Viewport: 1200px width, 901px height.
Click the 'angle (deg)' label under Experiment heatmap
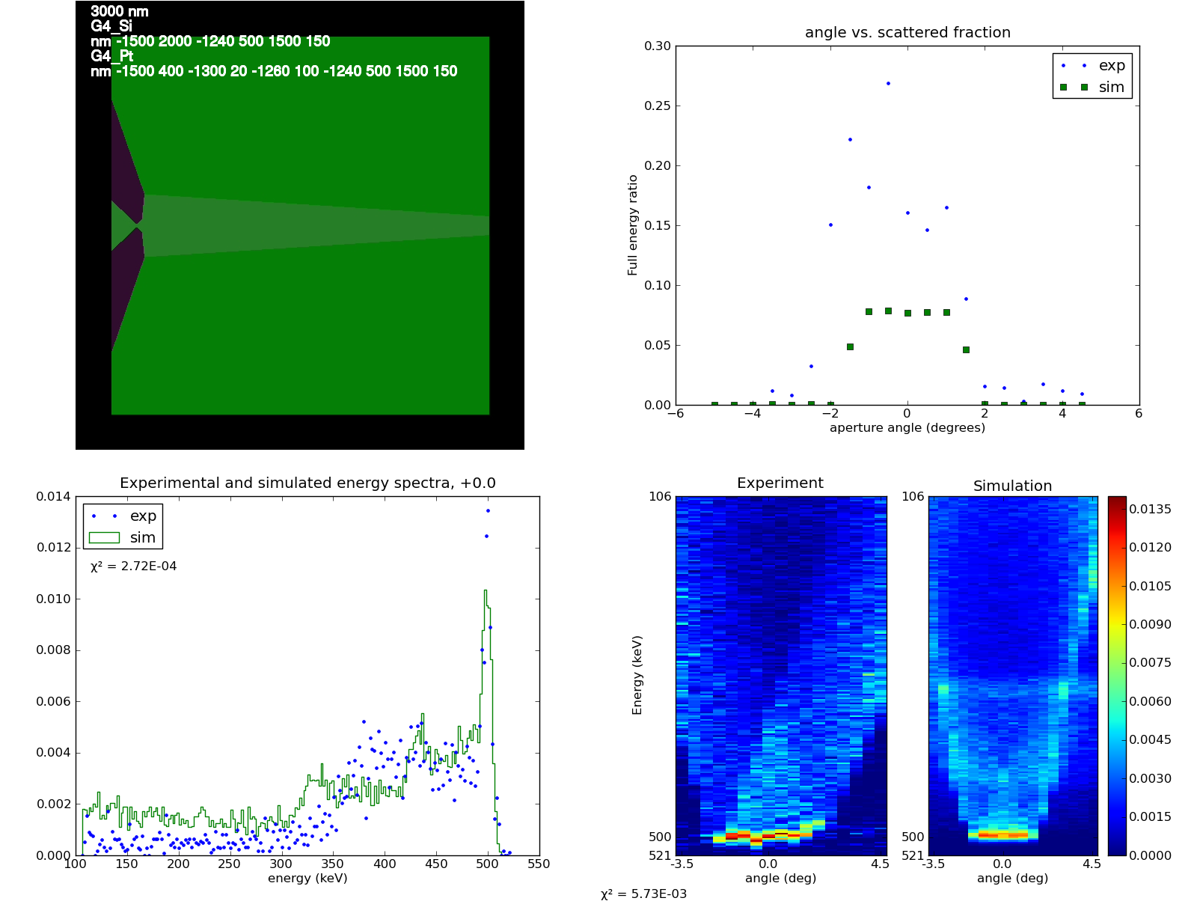tap(780, 878)
